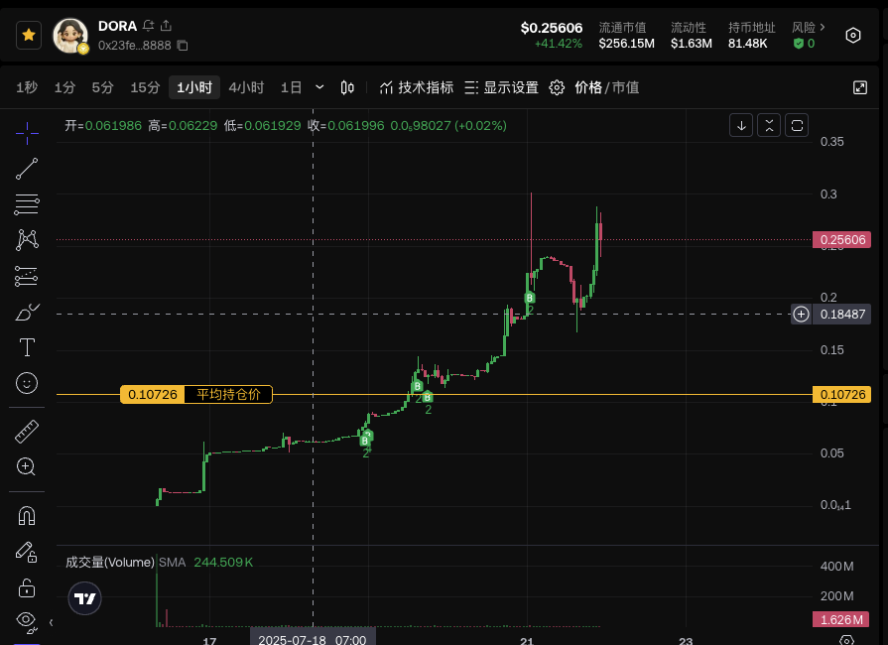The width and height of the screenshot is (888, 645).
Task: Open chart settings gear icon
Action: coord(557,87)
